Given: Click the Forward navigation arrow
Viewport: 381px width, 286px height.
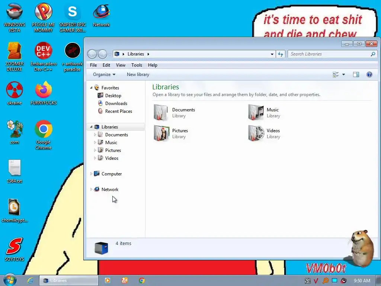Looking at the screenshot, I should coord(102,54).
